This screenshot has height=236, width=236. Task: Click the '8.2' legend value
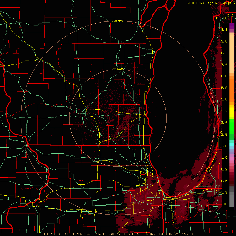click(224, 53)
